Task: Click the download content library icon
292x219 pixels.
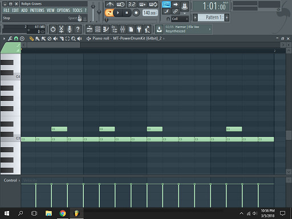Action: tap(159, 29)
